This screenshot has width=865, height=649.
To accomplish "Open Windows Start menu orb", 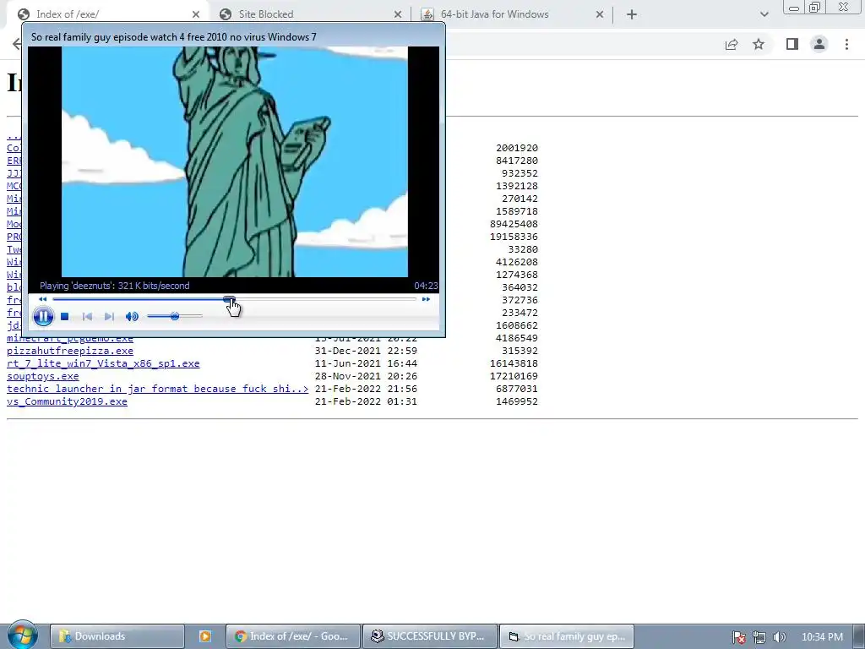I will click(22, 635).
